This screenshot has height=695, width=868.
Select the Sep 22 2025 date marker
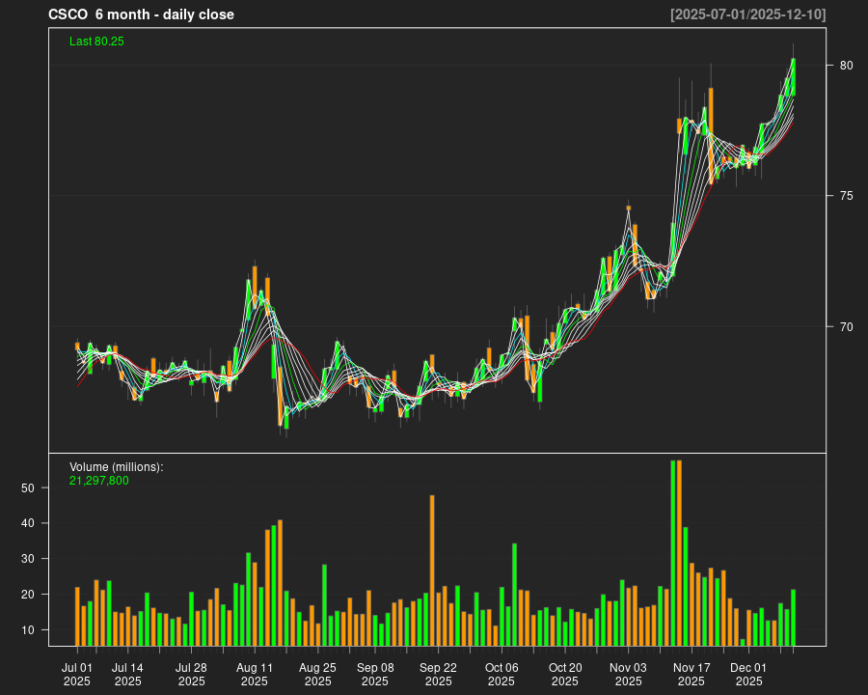point(438,674)
